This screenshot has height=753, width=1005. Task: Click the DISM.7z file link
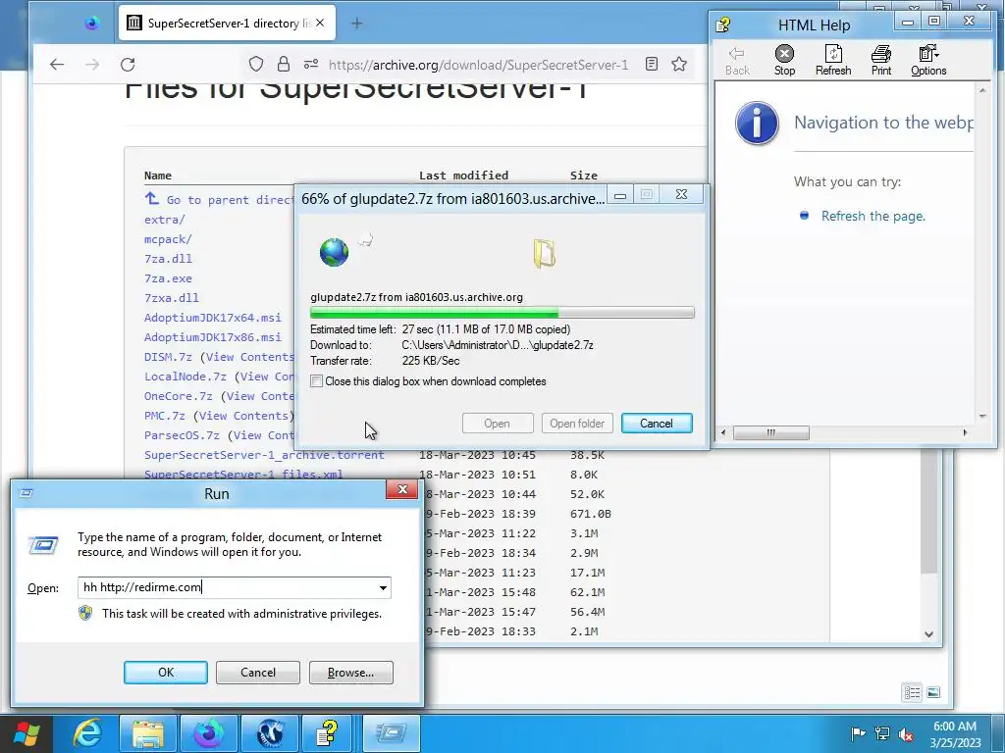(168, 357)
